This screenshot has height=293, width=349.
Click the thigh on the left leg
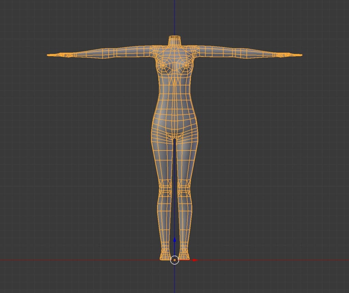[x=164, y=157]
